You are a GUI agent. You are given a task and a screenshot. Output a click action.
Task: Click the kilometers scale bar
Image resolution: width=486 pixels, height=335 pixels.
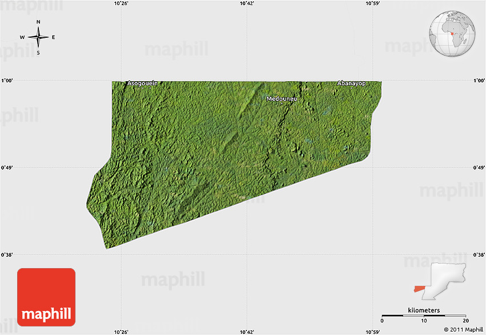click(x=424, y=316)
